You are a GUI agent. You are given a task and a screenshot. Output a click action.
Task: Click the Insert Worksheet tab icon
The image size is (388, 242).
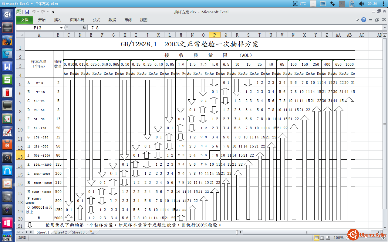click(92, 232)
